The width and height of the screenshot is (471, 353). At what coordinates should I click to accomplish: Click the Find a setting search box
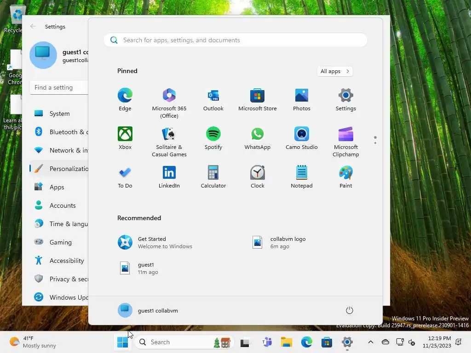coord(59,87)
